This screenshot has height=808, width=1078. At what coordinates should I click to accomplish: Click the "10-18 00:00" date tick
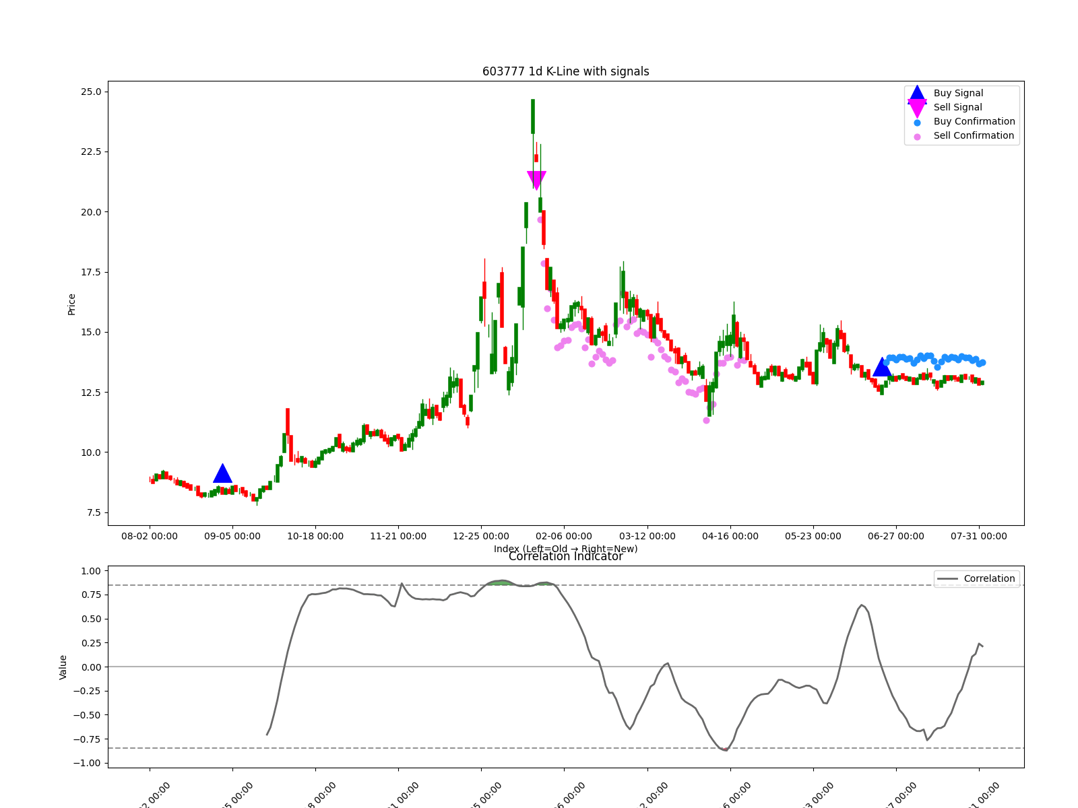(315, 537)
